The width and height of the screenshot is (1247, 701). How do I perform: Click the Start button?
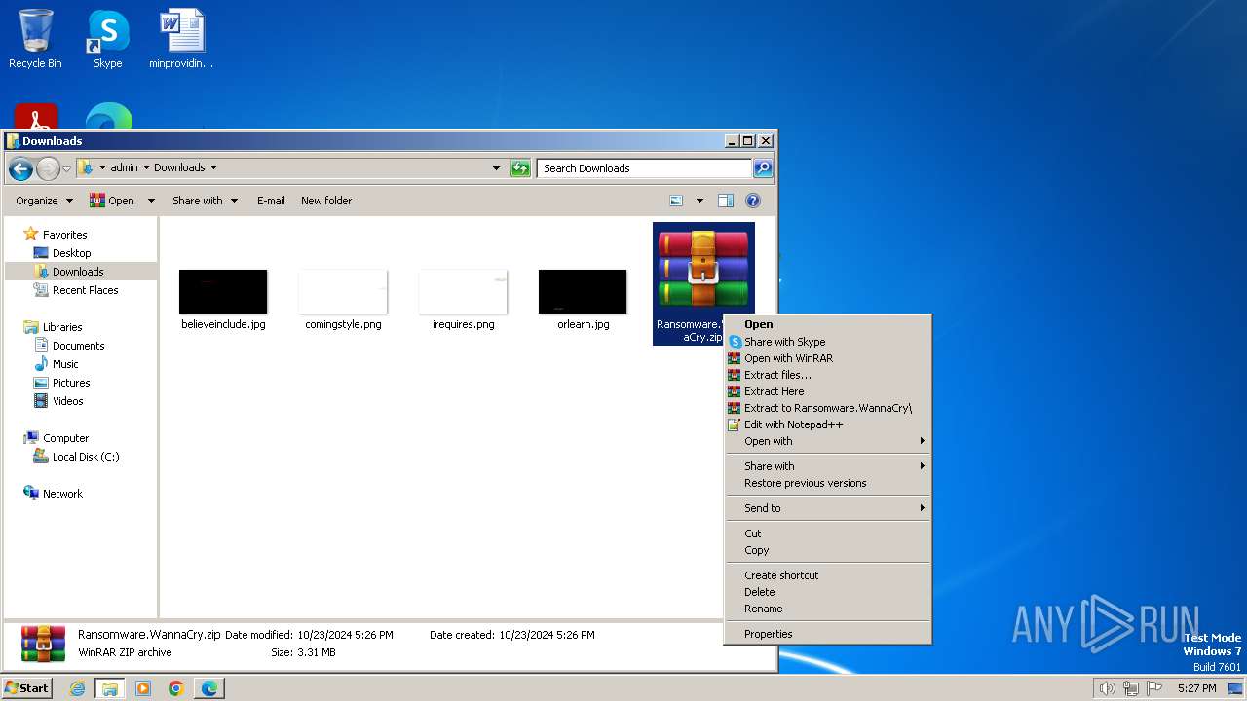[27, 688]
